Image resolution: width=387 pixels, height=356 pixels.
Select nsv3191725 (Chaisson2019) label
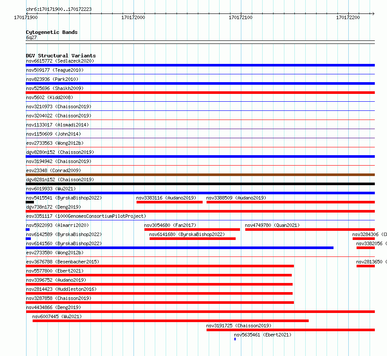239,326
